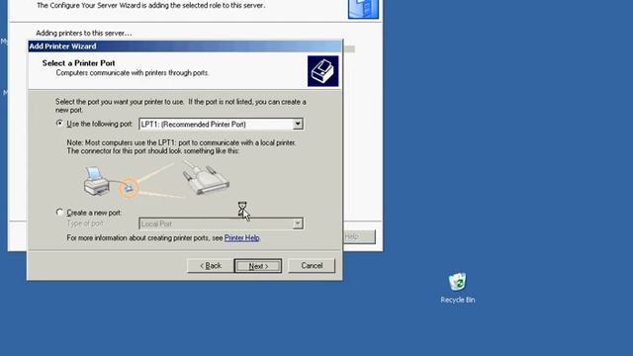Image resolution: width=633 pixels, height=356 pixels.
Task: Select 'Create a new port' radio button
Action: pos(59,212)
